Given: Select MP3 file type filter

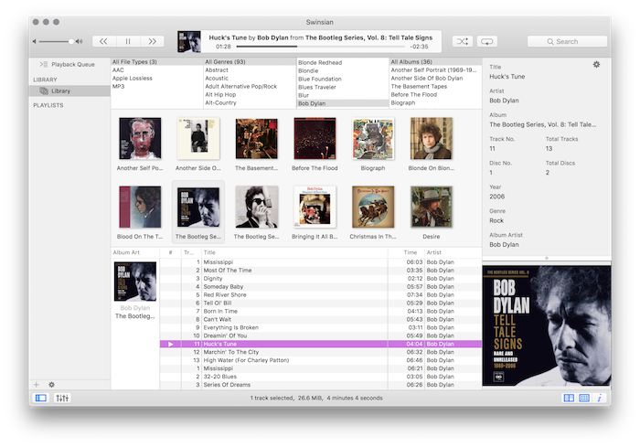Looking at the screenshot, I should [156, 87].
